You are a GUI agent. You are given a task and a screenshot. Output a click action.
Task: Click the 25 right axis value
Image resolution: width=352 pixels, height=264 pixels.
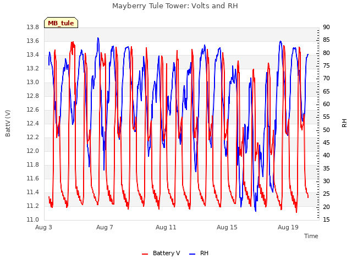pos(326,194)
